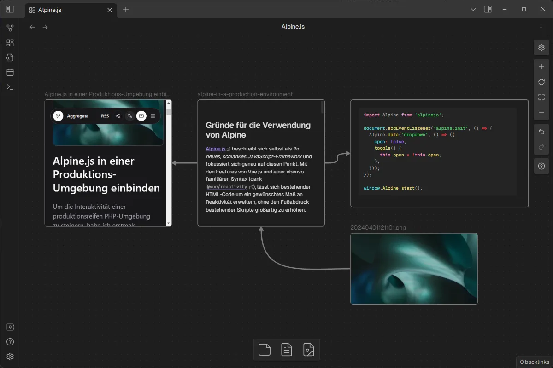The image size is (553, 368).
Task: Open the tab list dropdown chevron
Action: click(473, 9)
